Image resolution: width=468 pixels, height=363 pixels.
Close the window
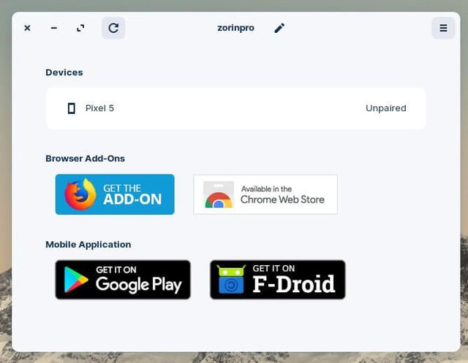pos(27,28)
